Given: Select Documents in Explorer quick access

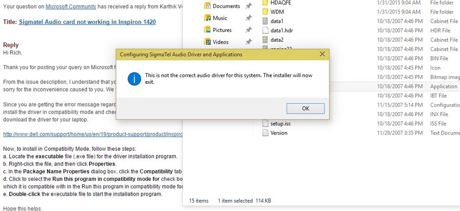Looking at the screenshot, I should tap(226, 6).
